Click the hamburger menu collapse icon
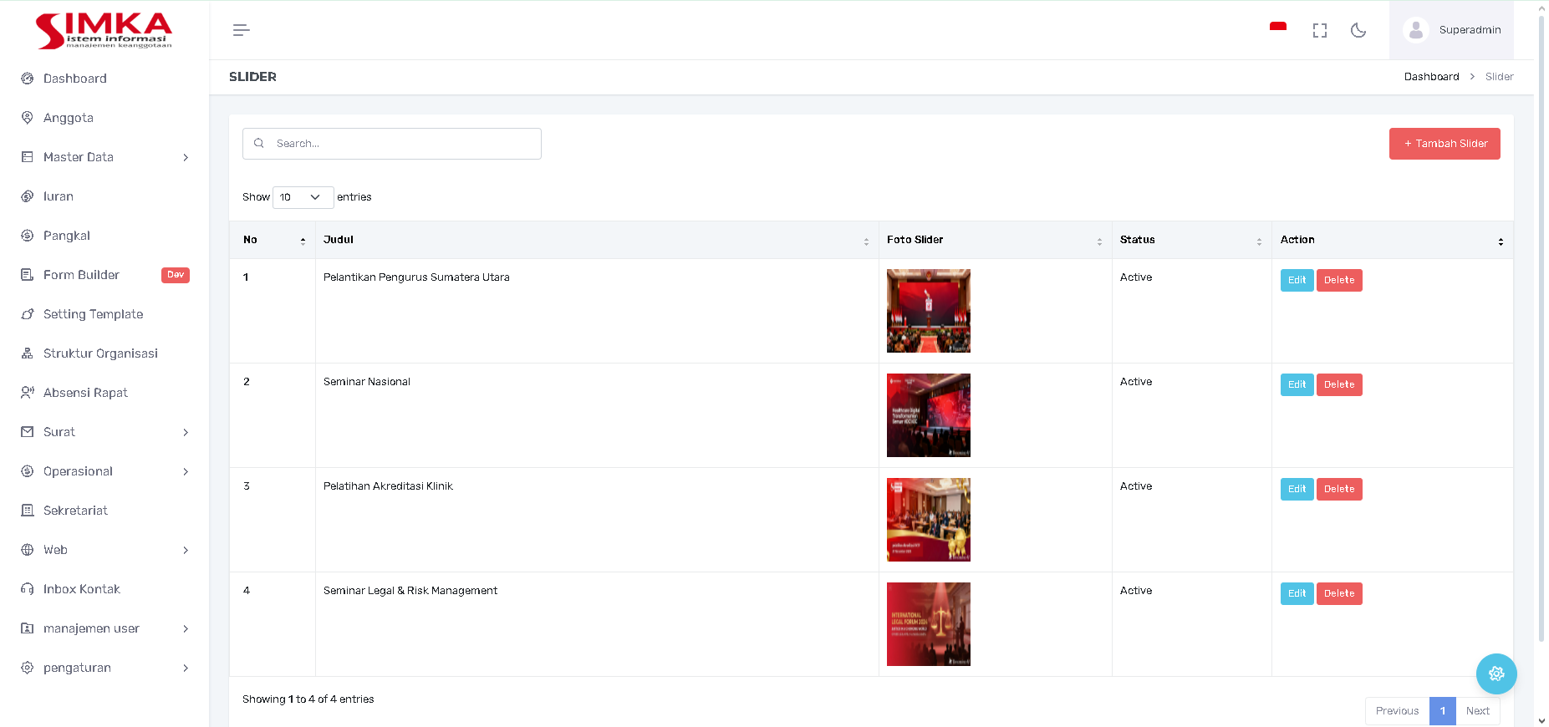This screenshot has height=727, width=1549. (x=241, y=30)
